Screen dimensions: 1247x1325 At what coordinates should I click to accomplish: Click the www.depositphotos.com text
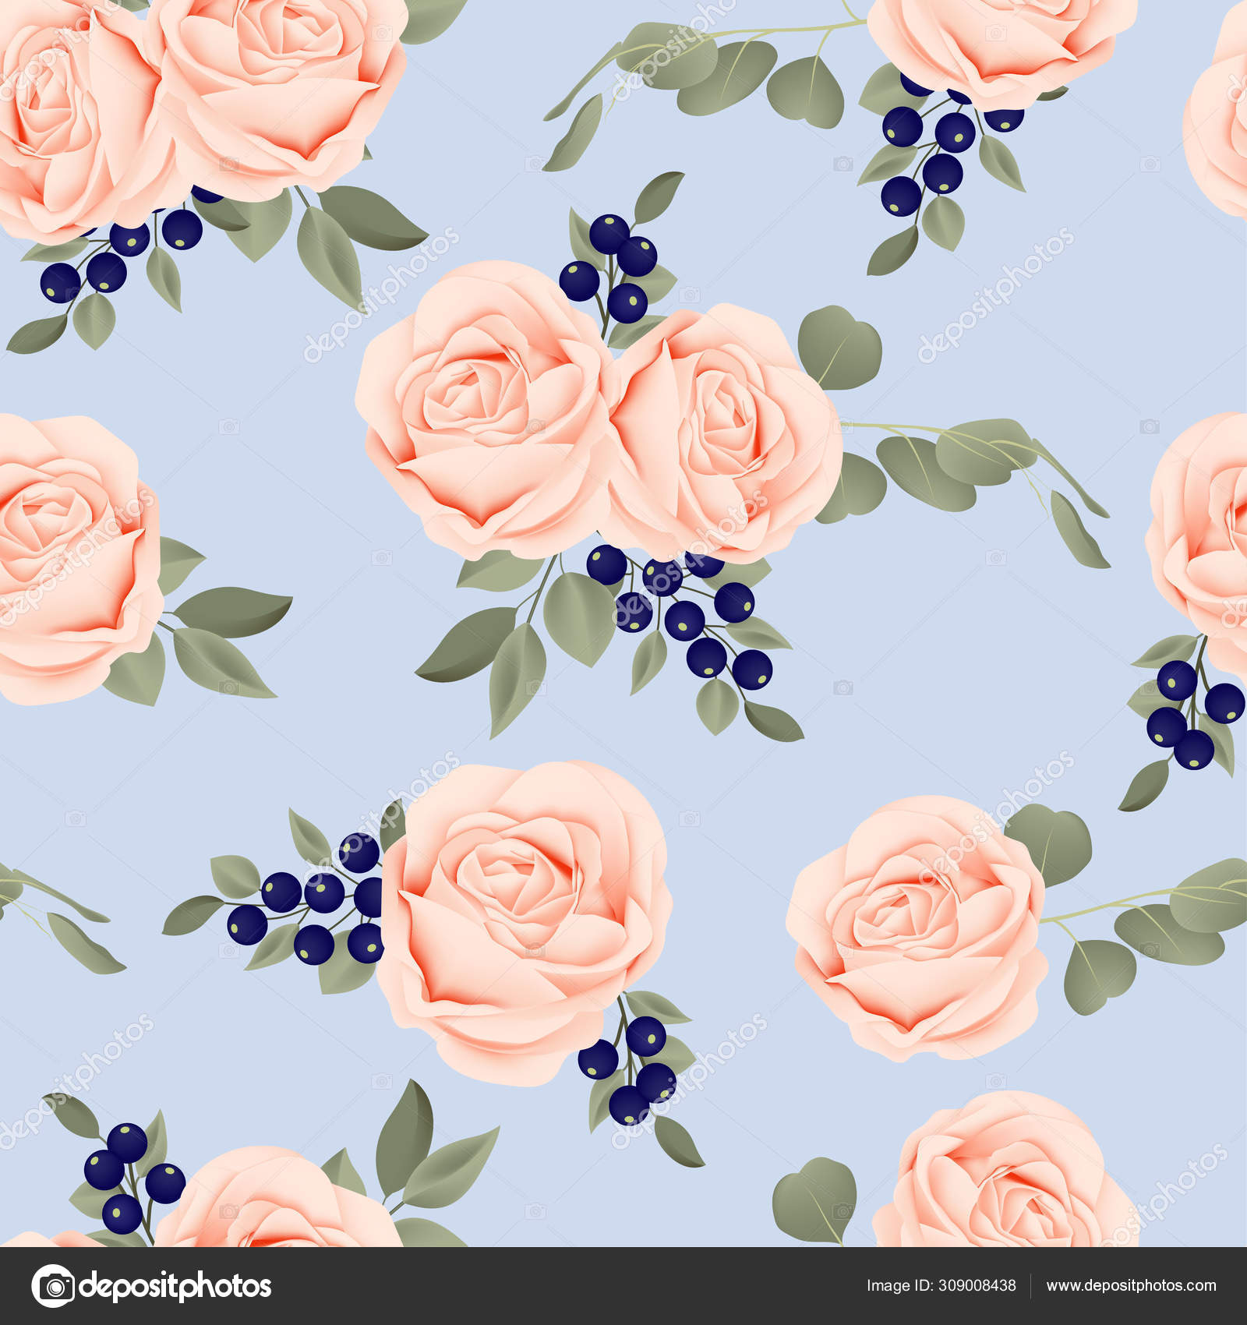pyautogui.click(x=1131, y=1286)
